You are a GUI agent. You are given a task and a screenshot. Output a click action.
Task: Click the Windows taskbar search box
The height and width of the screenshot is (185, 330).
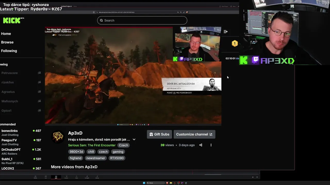click(x=156, y=183)
